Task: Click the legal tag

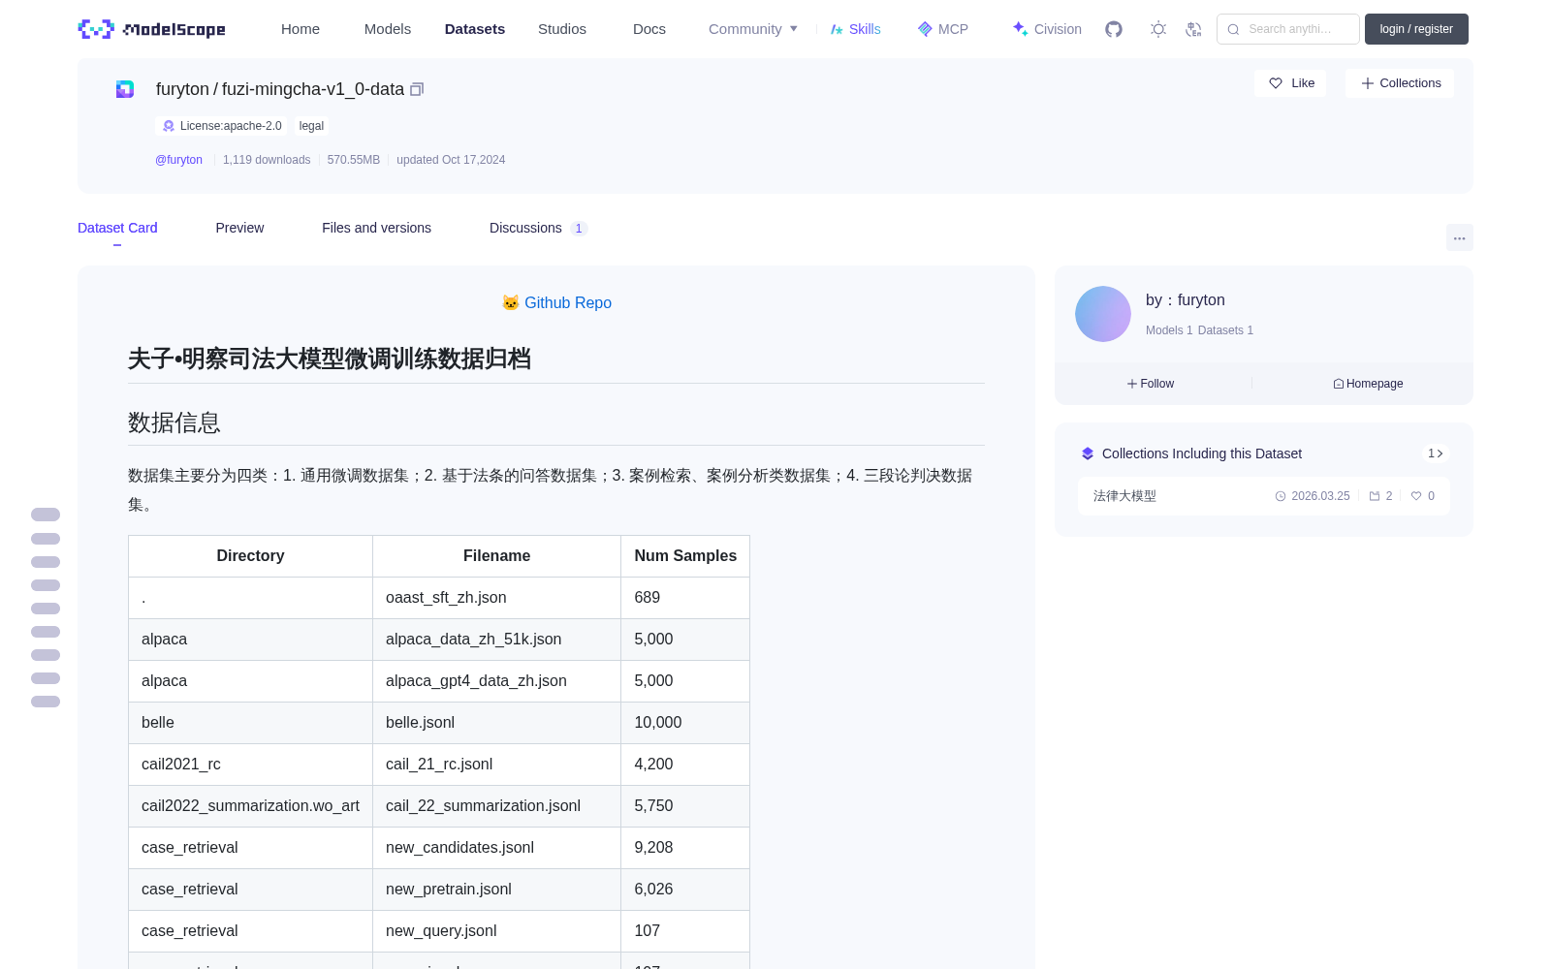Action: [311, 126]
